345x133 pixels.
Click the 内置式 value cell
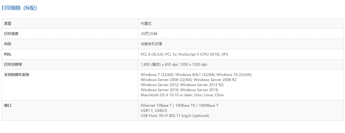[146, 24]
